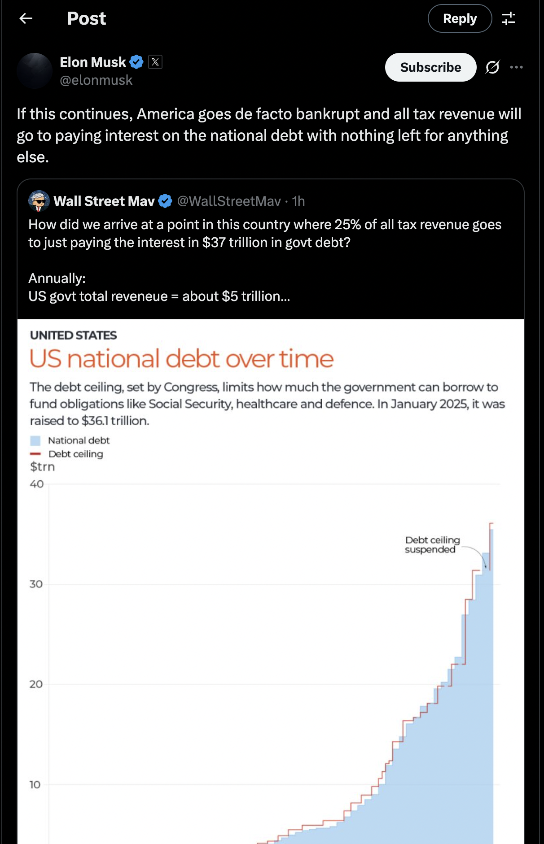This screenshot has width=544, height=844.
Task: Open the quoted post text about 25% tax revenue
Action: [x=265, y=260]
